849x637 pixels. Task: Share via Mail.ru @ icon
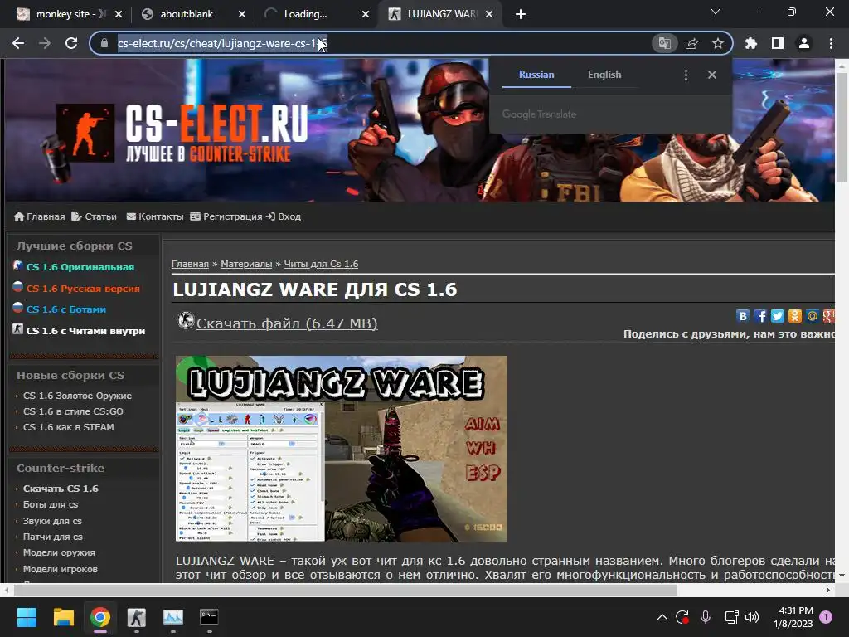[x=813, y=316]
